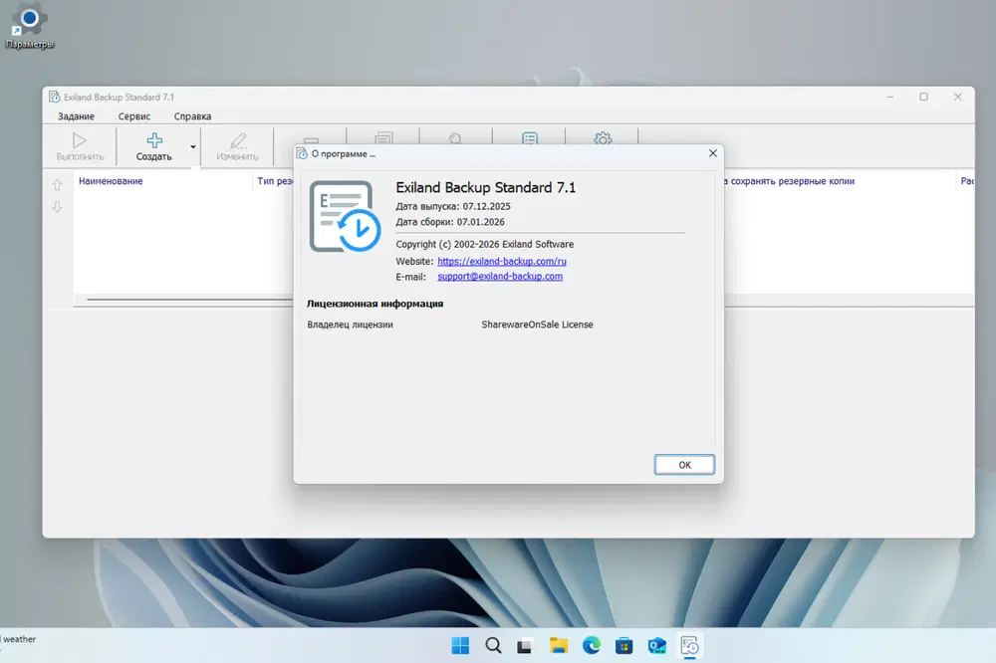Click the Copyright Exiland Software line
The height and width of the screenshot is (663, 996).
pos(485,244)
